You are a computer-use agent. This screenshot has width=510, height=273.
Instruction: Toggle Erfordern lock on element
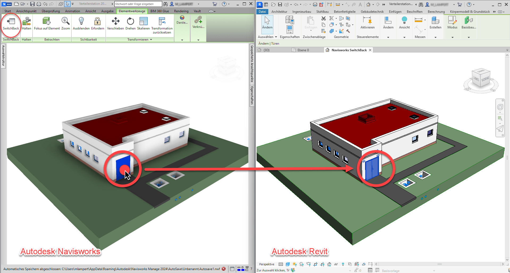point(98,22)
